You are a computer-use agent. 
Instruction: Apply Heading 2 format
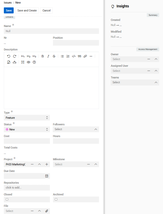point(29,56)
